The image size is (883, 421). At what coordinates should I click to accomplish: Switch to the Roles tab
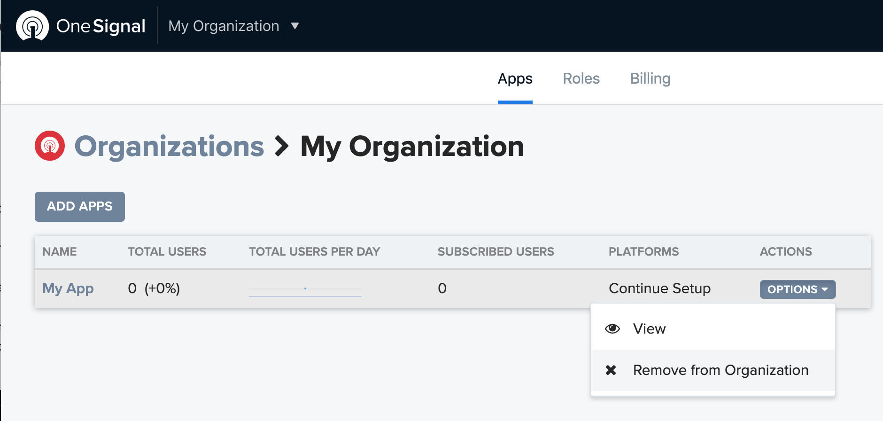pyautogui.click(x=581, y=78)
